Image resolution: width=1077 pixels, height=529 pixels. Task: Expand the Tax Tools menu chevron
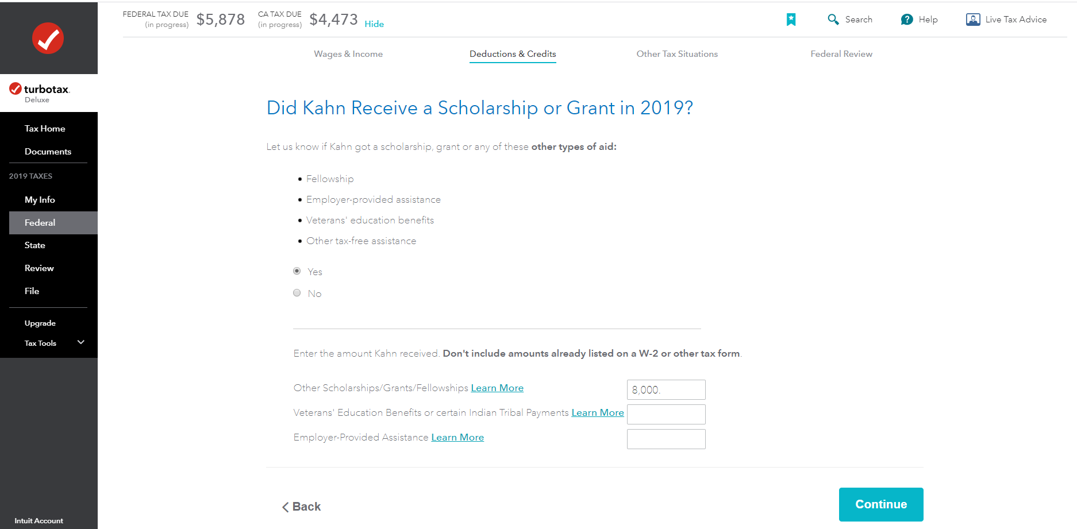pos(81,342)
